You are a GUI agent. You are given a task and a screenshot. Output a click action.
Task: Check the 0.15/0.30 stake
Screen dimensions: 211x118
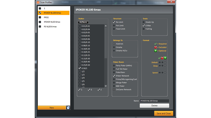pos(80,58)
